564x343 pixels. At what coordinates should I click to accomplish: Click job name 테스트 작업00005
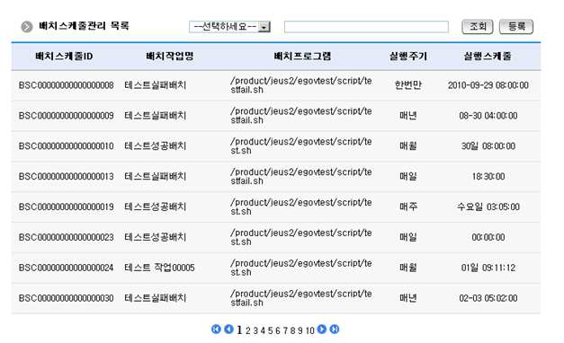(x=159, y=268)
